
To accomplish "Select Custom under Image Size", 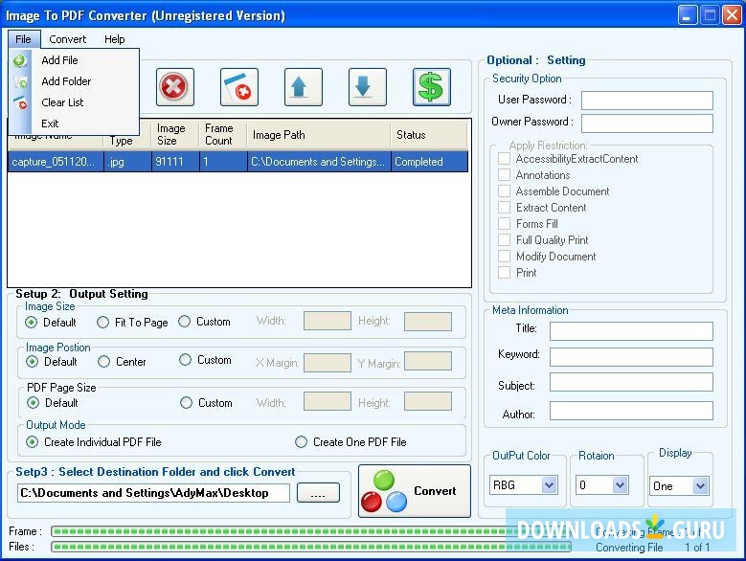I will tap(185, 322).
